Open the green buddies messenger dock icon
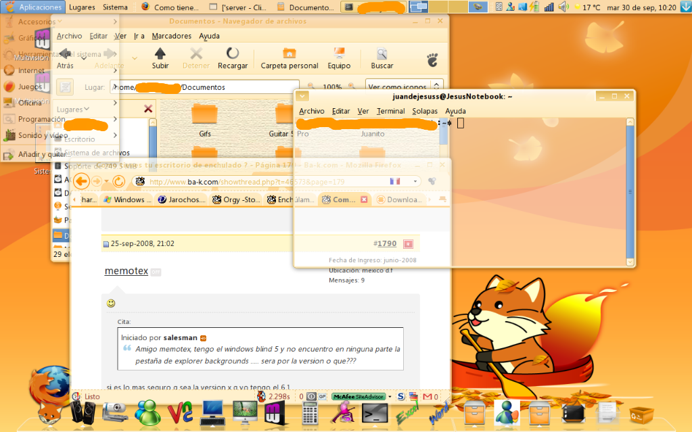692x432 pixels. tap(147, 412)
